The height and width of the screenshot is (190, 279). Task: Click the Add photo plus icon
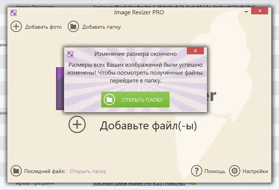click(x=16, y=27)
